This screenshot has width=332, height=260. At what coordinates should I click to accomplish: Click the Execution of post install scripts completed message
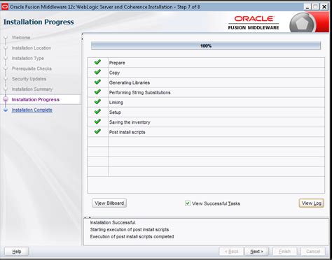(x=132, y=236)
